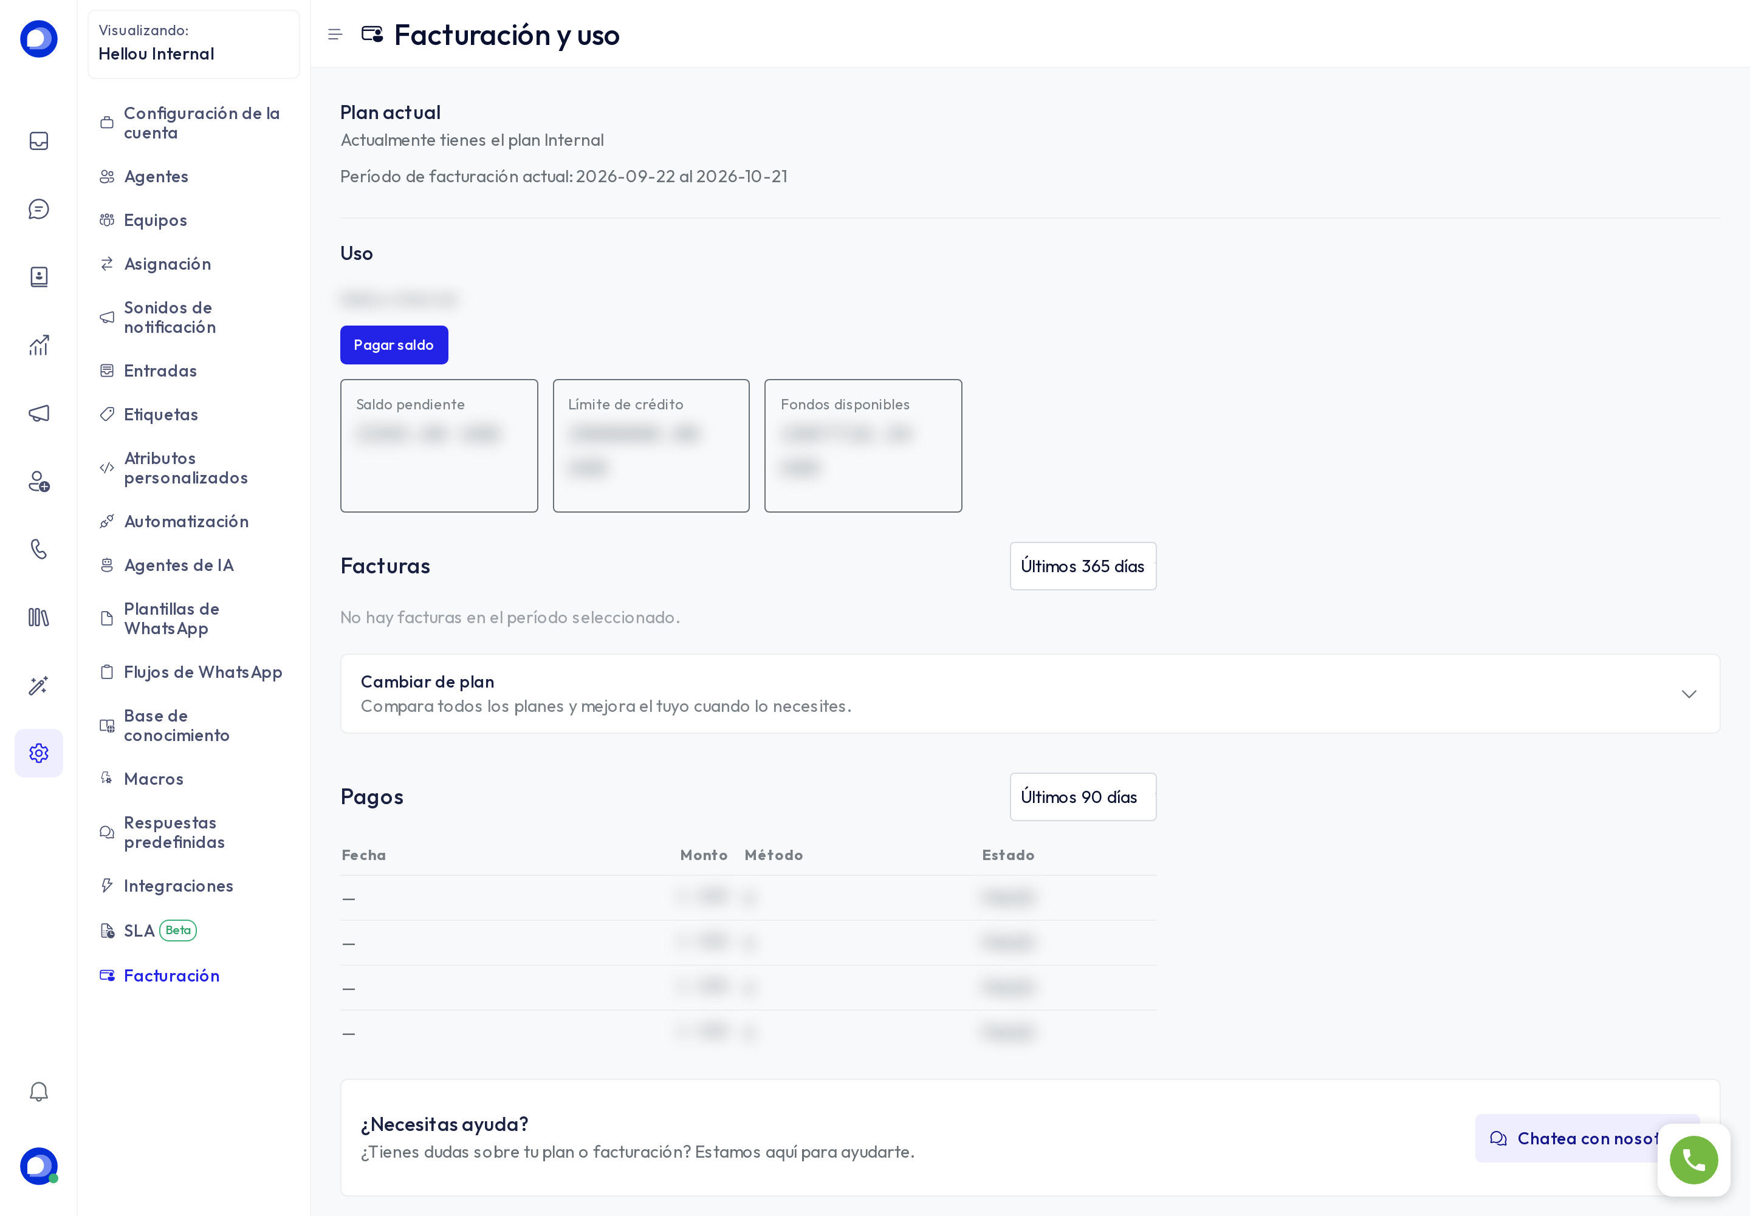Open the Últimos 90 días payments dropdown

[x=1083, y=797]
